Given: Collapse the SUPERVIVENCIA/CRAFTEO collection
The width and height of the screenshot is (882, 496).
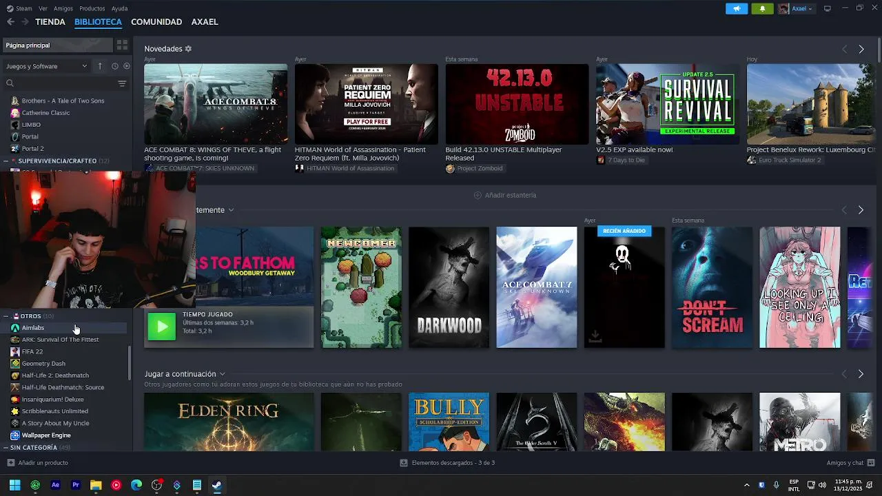Looking at the screenshot, I should 6,161.
